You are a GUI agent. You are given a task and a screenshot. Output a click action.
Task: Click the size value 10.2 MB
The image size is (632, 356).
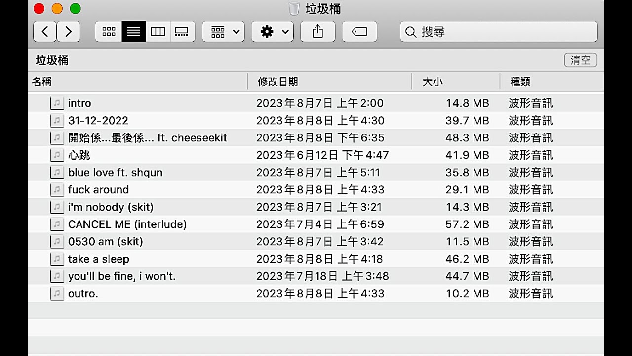tap(467, 294)
